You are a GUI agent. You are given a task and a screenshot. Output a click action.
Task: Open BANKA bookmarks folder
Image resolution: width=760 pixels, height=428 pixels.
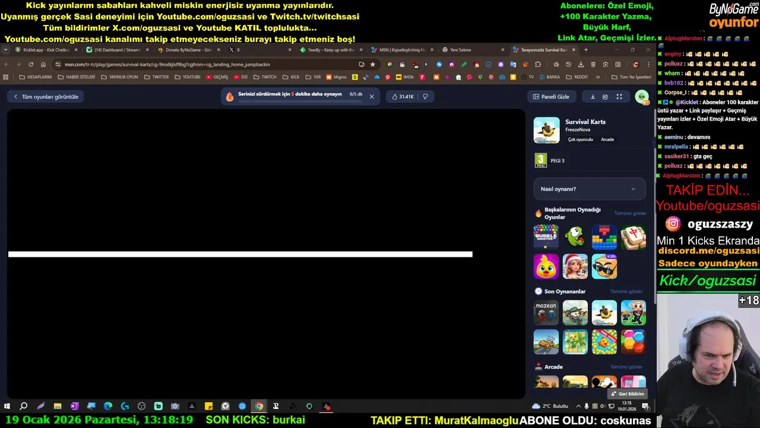click(549, 77)
